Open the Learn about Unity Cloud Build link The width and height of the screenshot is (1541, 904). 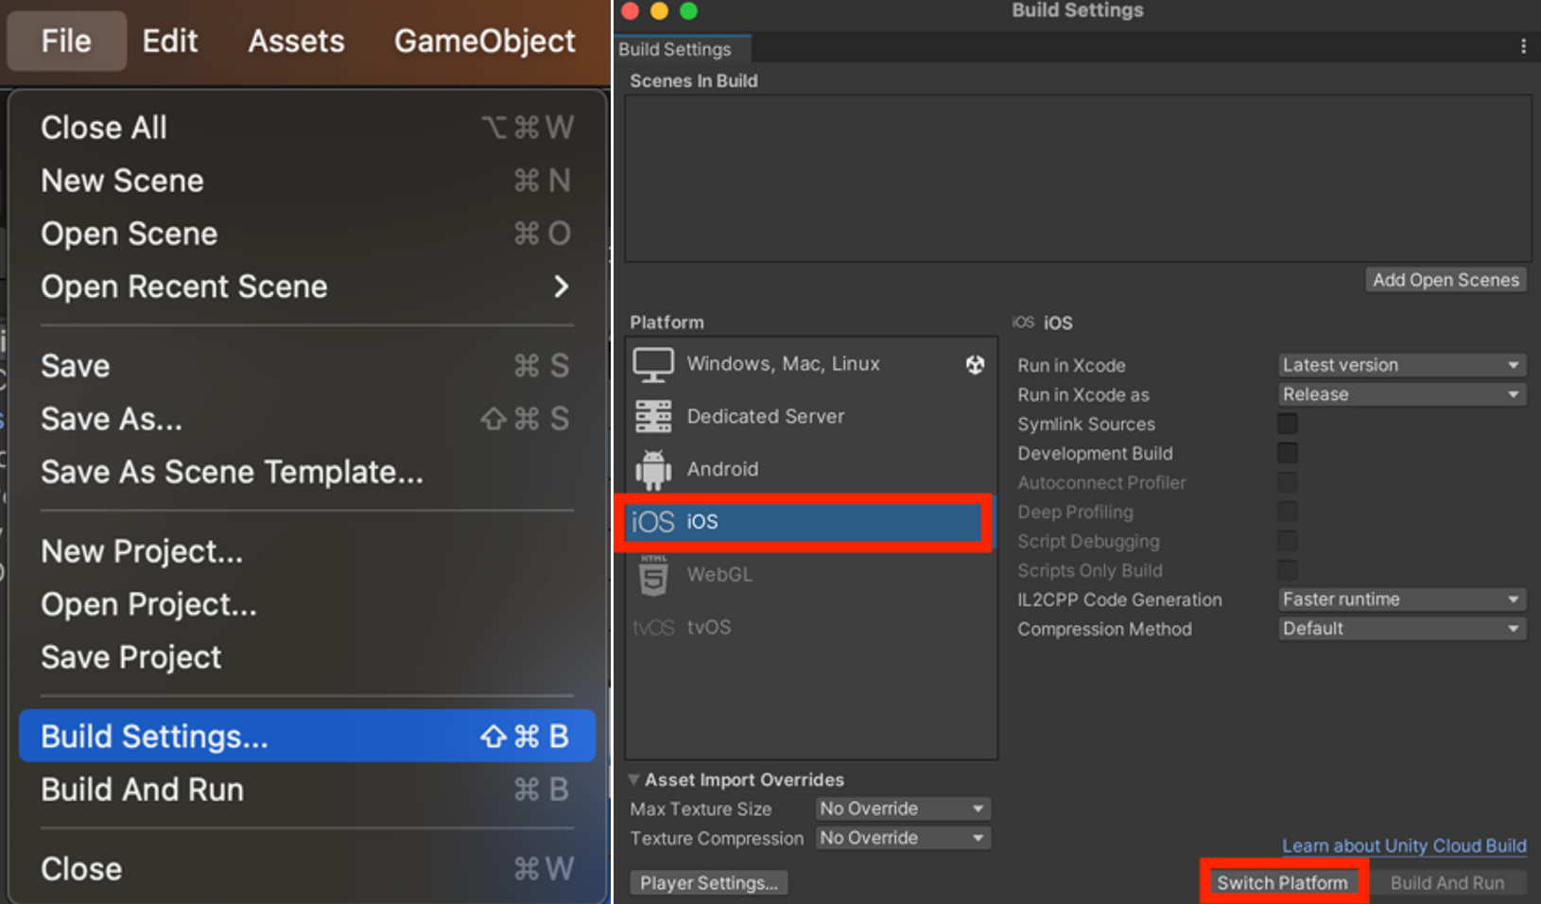[x=1403, y=845]
